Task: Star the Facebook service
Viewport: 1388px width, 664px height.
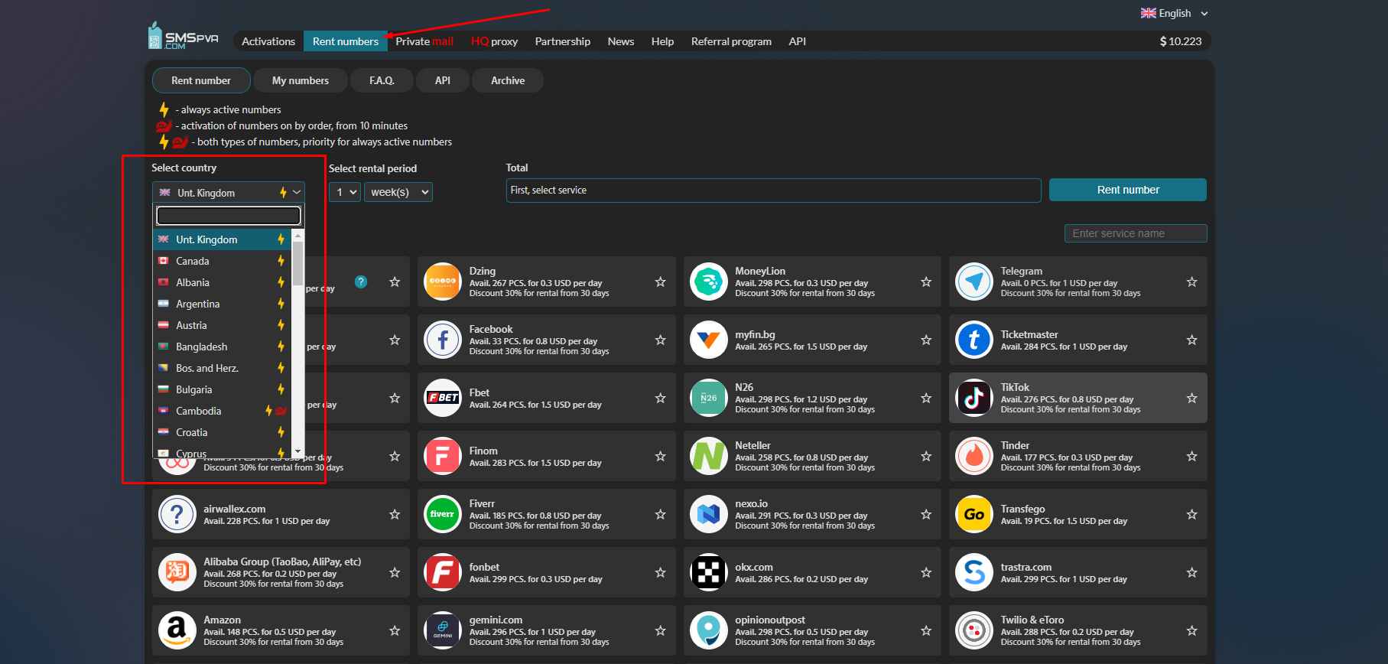Action: (661, 340)
